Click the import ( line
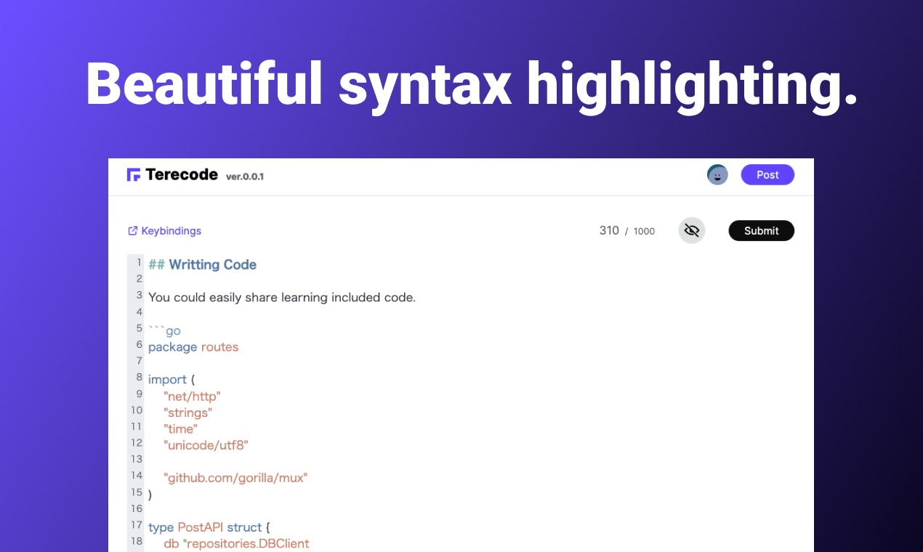This screenshot has width=923, height=552. pyautogui.click(x=172, y=380)
